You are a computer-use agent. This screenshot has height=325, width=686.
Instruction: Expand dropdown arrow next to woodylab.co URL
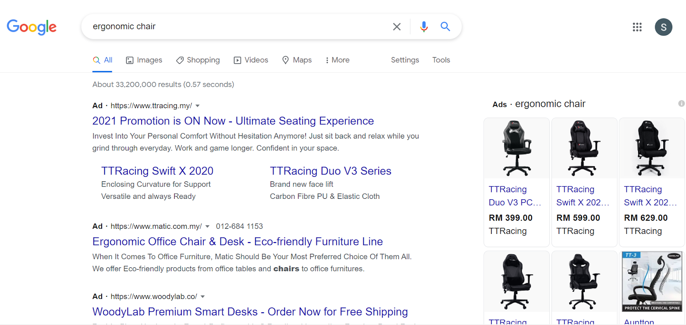coord(203,296)
